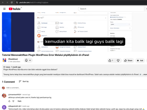Like the @vinamisari9529 comment

pyautogui.click(x=9, y=101)
